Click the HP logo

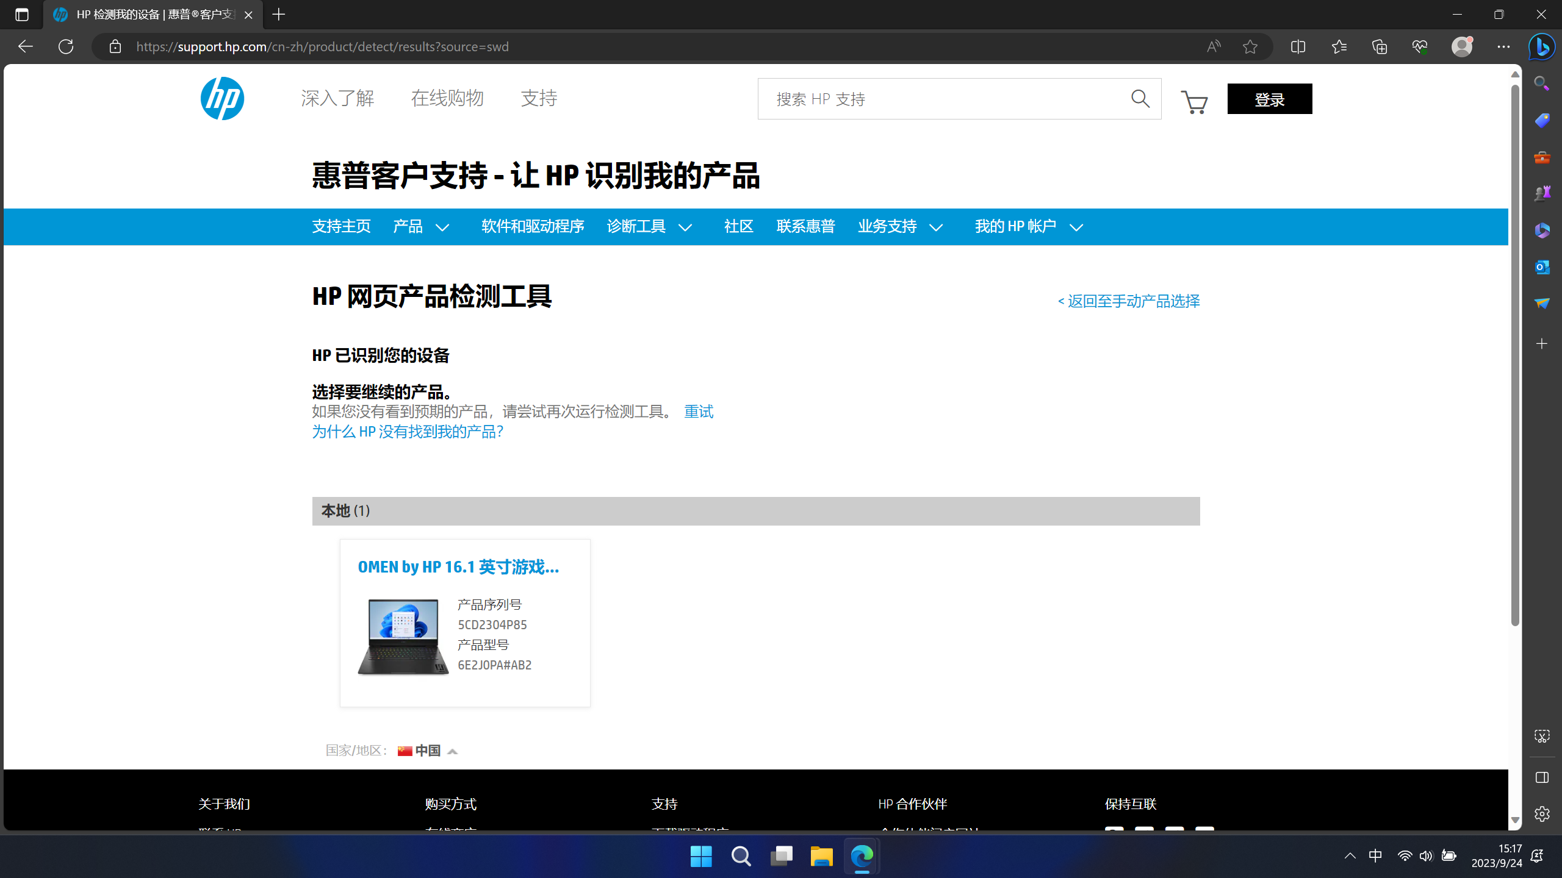coord(222,99)
